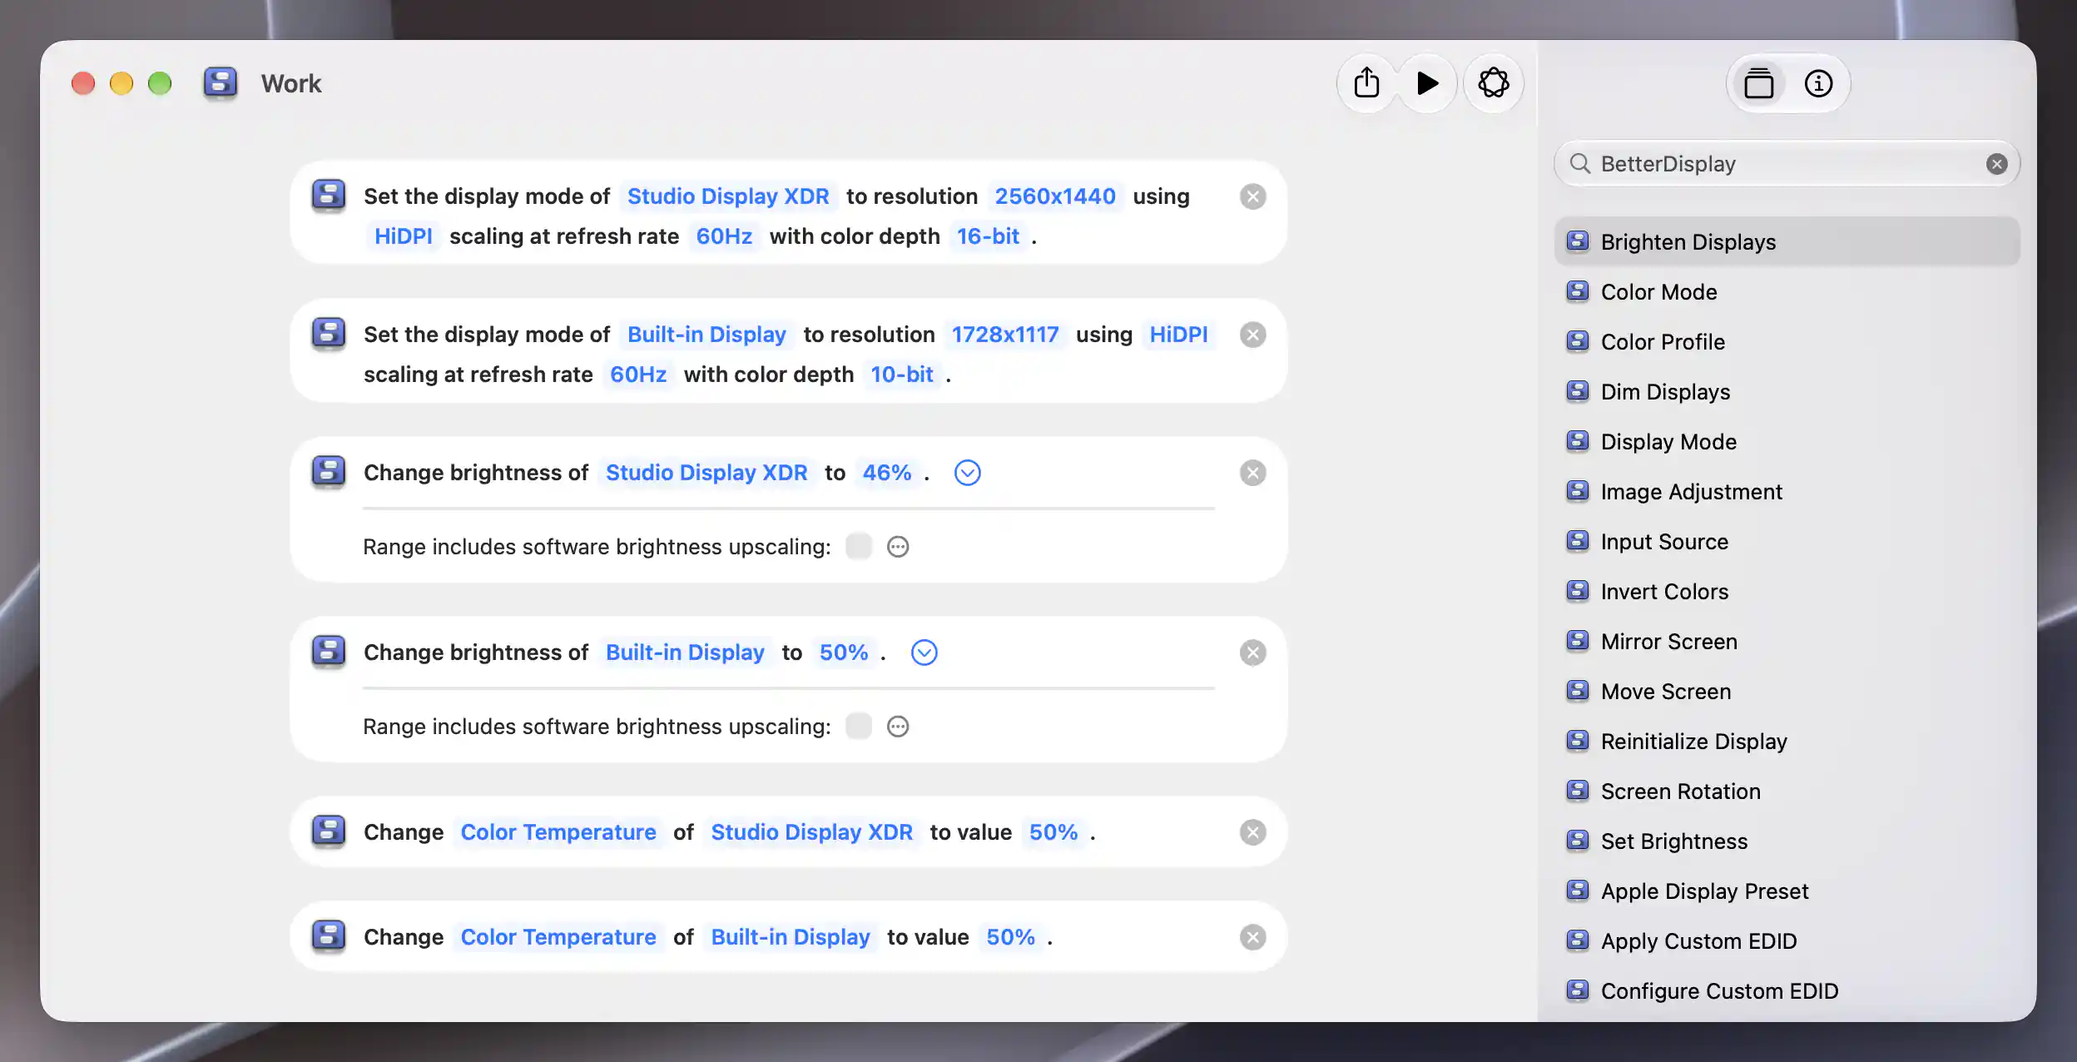Collapse options for Built-in Display brightness
Viewport: 2077px width, 1062px height.
click(924, 653)
